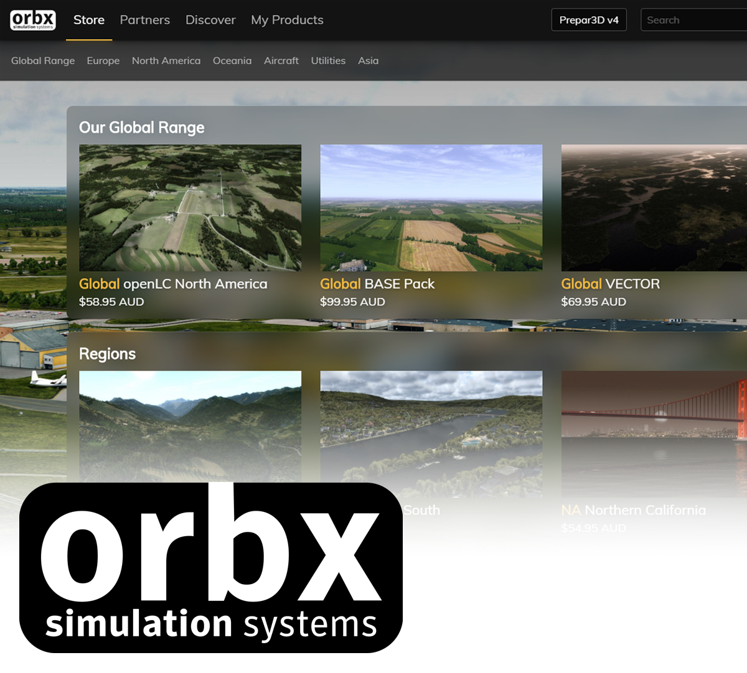This screenshot has height=673, width=747.
Task: Select the Asia category
Action: pyautogui.click(x=368, y=61)
